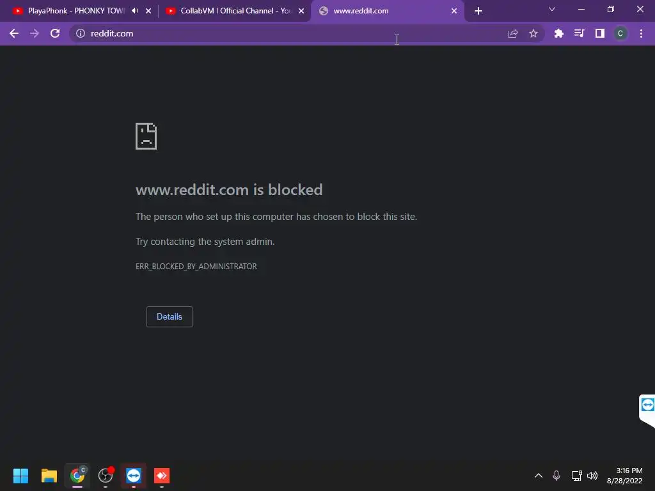Viewport: 655px width, 491px height.
Task: Mute the PlayaPhonk tab audio
Action: [x=134, y=11]
